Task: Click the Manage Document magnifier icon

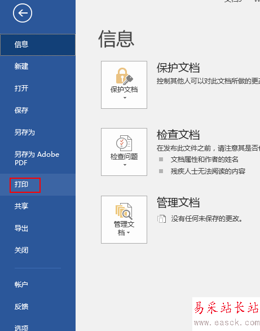Action: (124, 211)
